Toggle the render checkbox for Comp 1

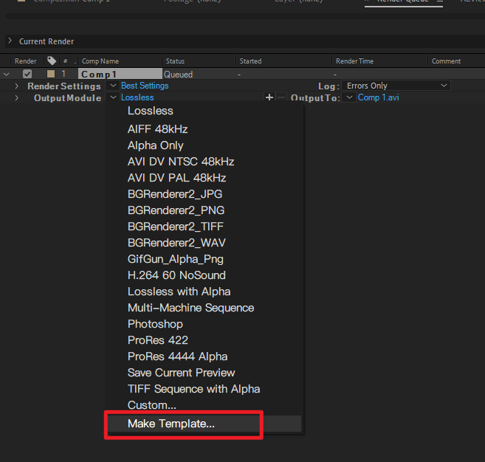pyautogui.click(x=27, y=74)
